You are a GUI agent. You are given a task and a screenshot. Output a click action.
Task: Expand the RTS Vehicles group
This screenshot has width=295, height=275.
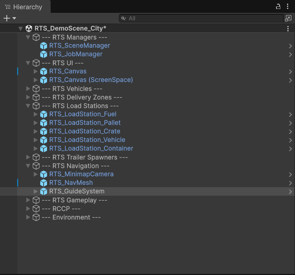[x=28, y=89]
